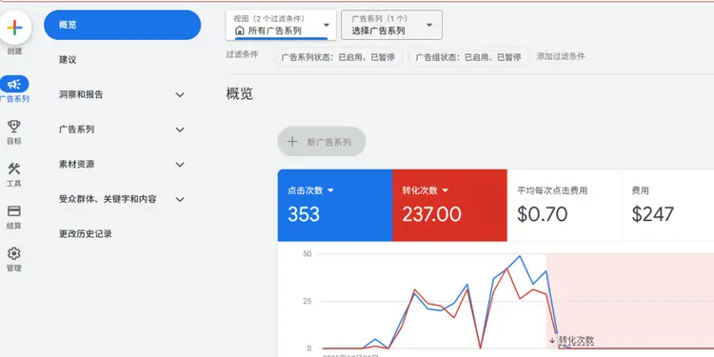Click chart axis value 25
Screen dimensions: 714x357
tap(307, 301)
